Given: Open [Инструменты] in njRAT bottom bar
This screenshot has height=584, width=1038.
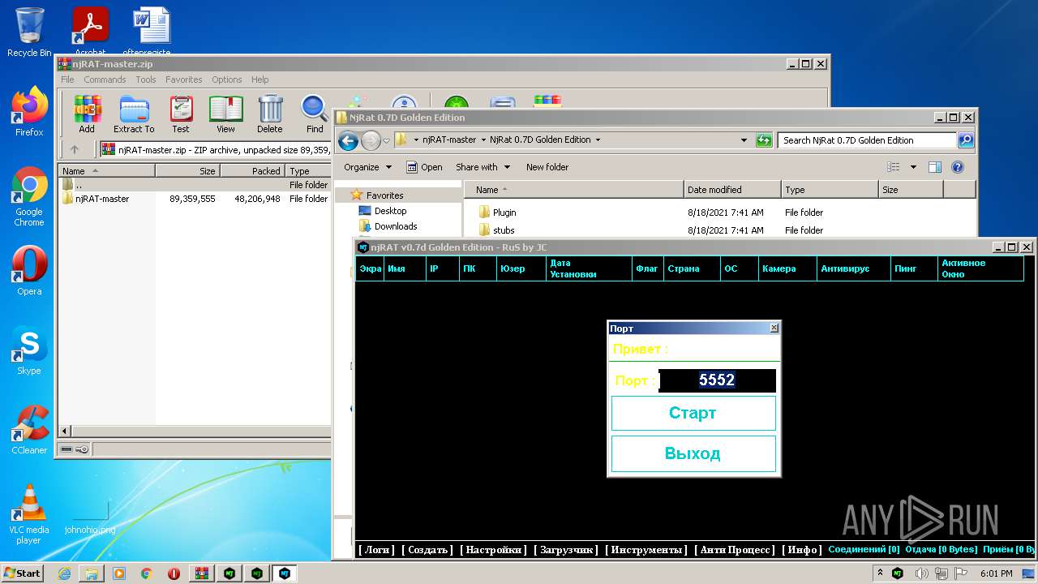Looking at the screenshot, I should (x=646, y=550).
